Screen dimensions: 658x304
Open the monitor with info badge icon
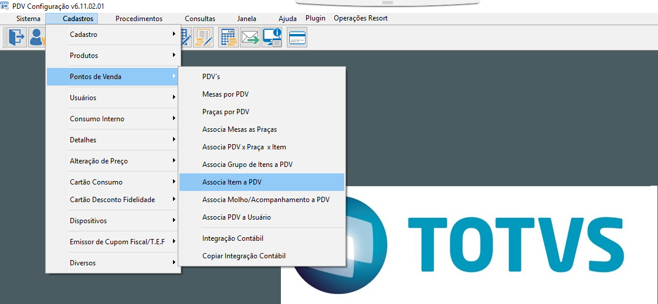click(272, 37)
